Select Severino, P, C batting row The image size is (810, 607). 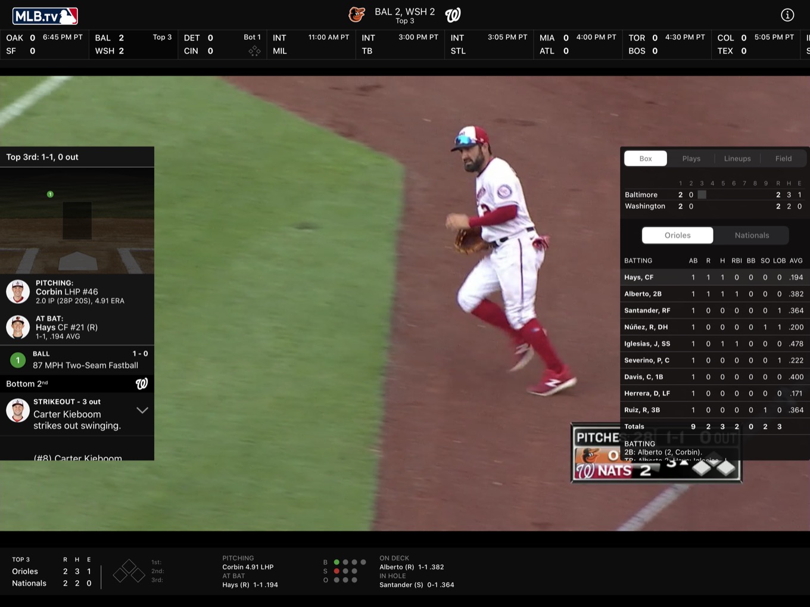(x=715, y=360)
